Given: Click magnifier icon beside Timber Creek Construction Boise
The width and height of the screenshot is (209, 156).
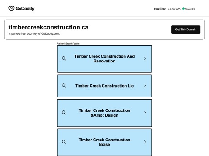Looking at the screenshot, I should pos(64,142).
